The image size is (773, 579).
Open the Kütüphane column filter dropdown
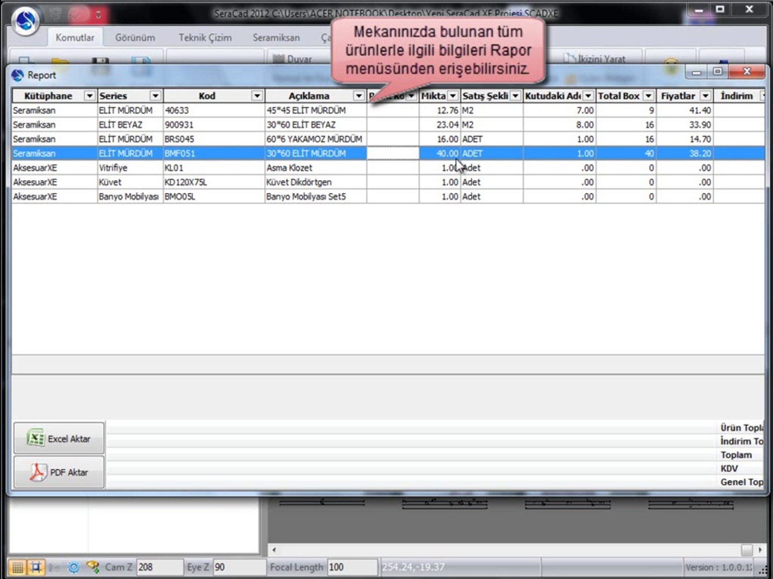(x=90, y=95)
